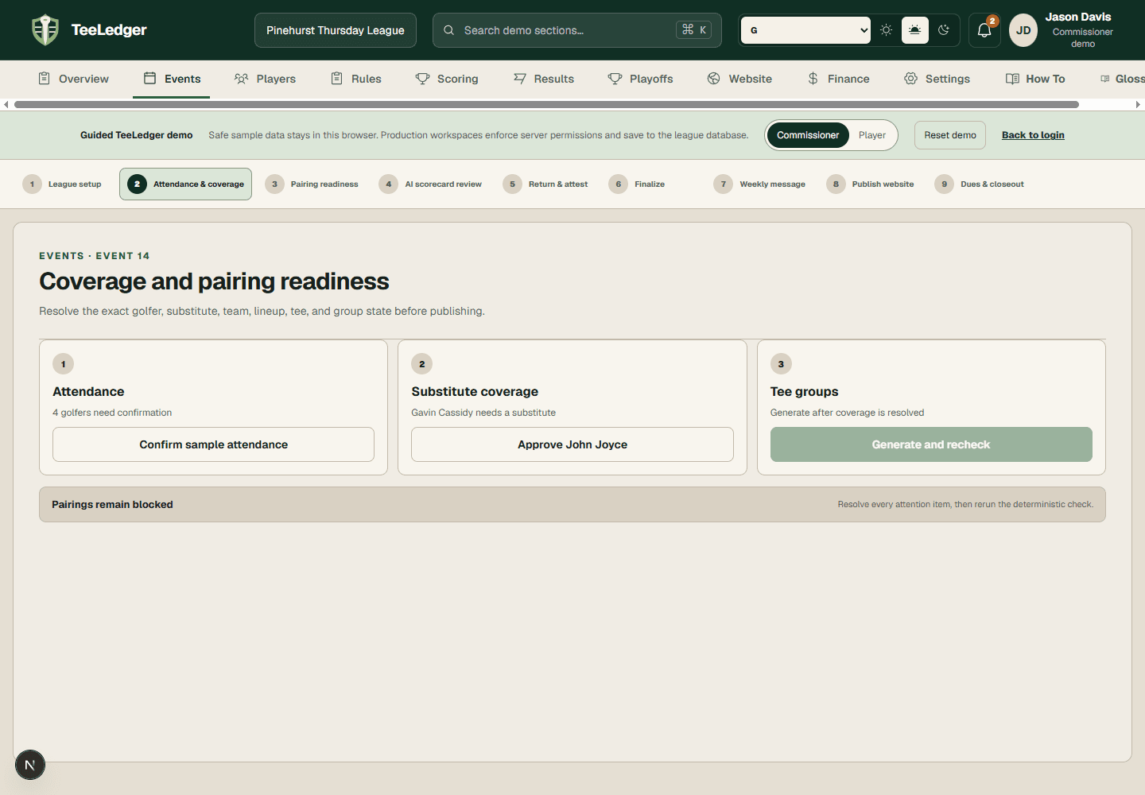Open Pinehurst Thursday League switcher
This screenshot has width=1145, height=795.
coord(336,30)
